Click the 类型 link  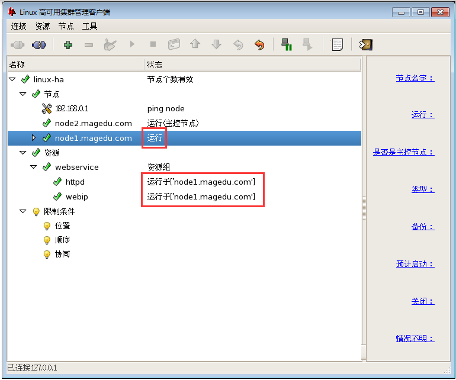423,189
